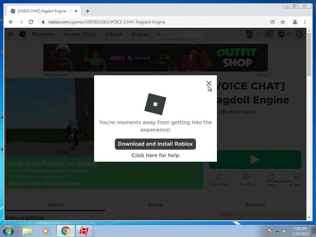Minimize the Chrome window
The image size is (316, 237).
[x=287, y=6]
